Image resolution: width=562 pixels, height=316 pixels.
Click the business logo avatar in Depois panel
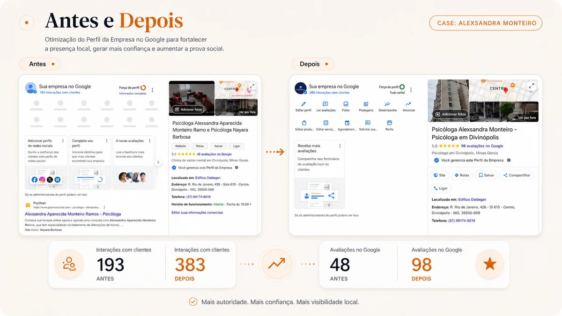point(301,88)
